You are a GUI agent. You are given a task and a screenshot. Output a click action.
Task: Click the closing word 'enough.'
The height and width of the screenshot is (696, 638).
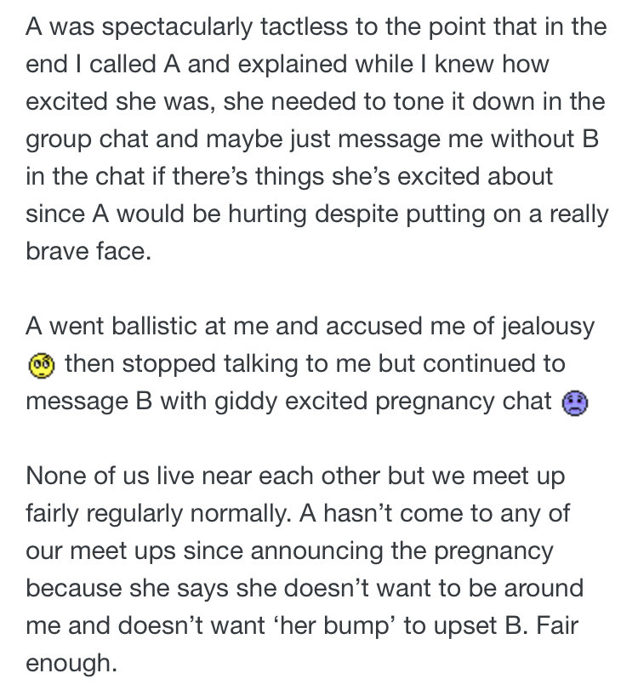pos(71,664)
